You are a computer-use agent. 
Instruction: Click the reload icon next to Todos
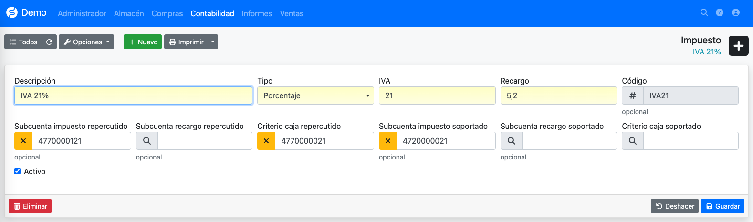pyautogui.click(x=49, y=42)
